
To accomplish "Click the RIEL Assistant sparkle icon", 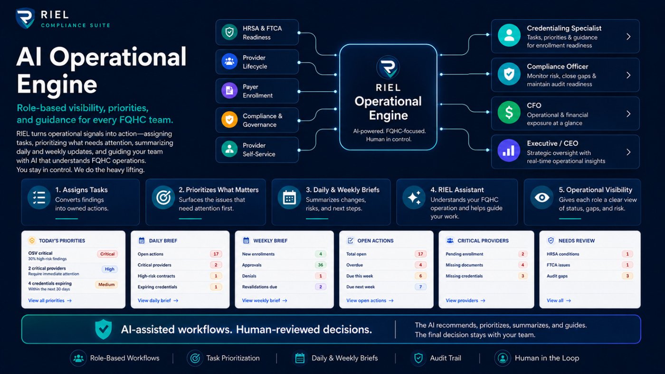I will 414,198.
